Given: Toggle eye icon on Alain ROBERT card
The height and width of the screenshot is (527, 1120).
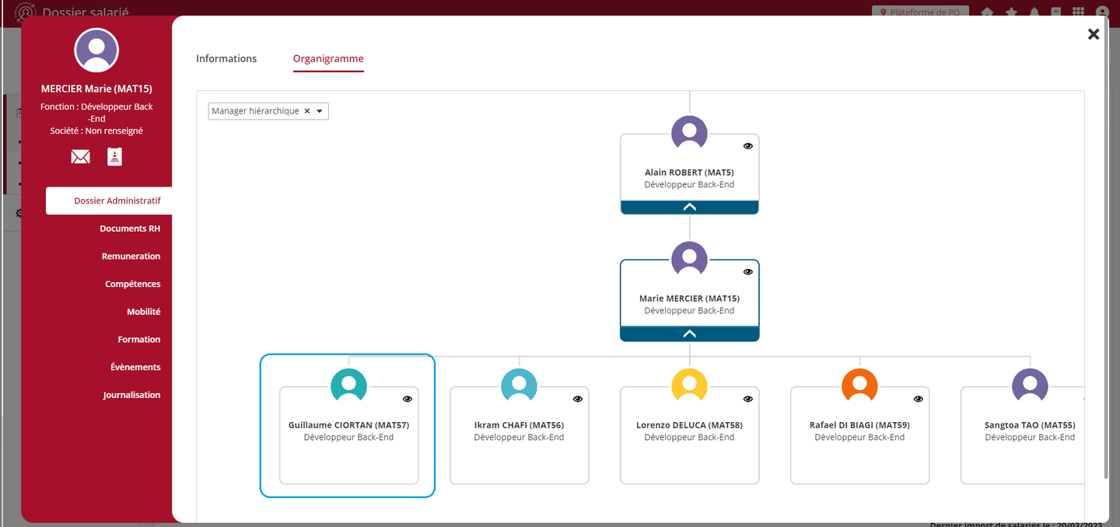Looking at the screenshot, I should (748, 145).
